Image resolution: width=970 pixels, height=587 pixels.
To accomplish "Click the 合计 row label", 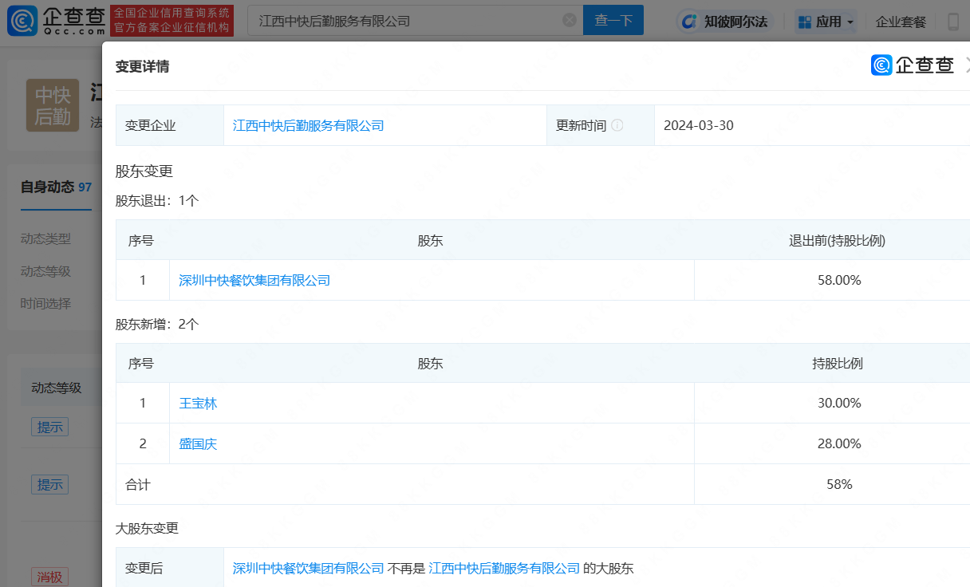I will [138, 484].
